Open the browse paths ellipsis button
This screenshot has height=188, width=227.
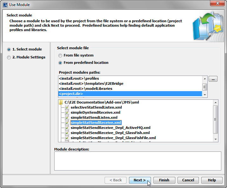pos(213,79)
